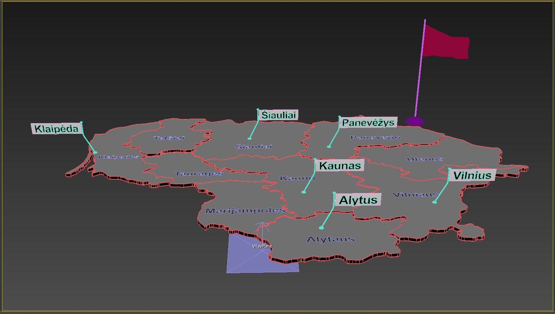Select the Panevėžys label tag
Viewport: 555px width, 314px height.
coord(368,122)
